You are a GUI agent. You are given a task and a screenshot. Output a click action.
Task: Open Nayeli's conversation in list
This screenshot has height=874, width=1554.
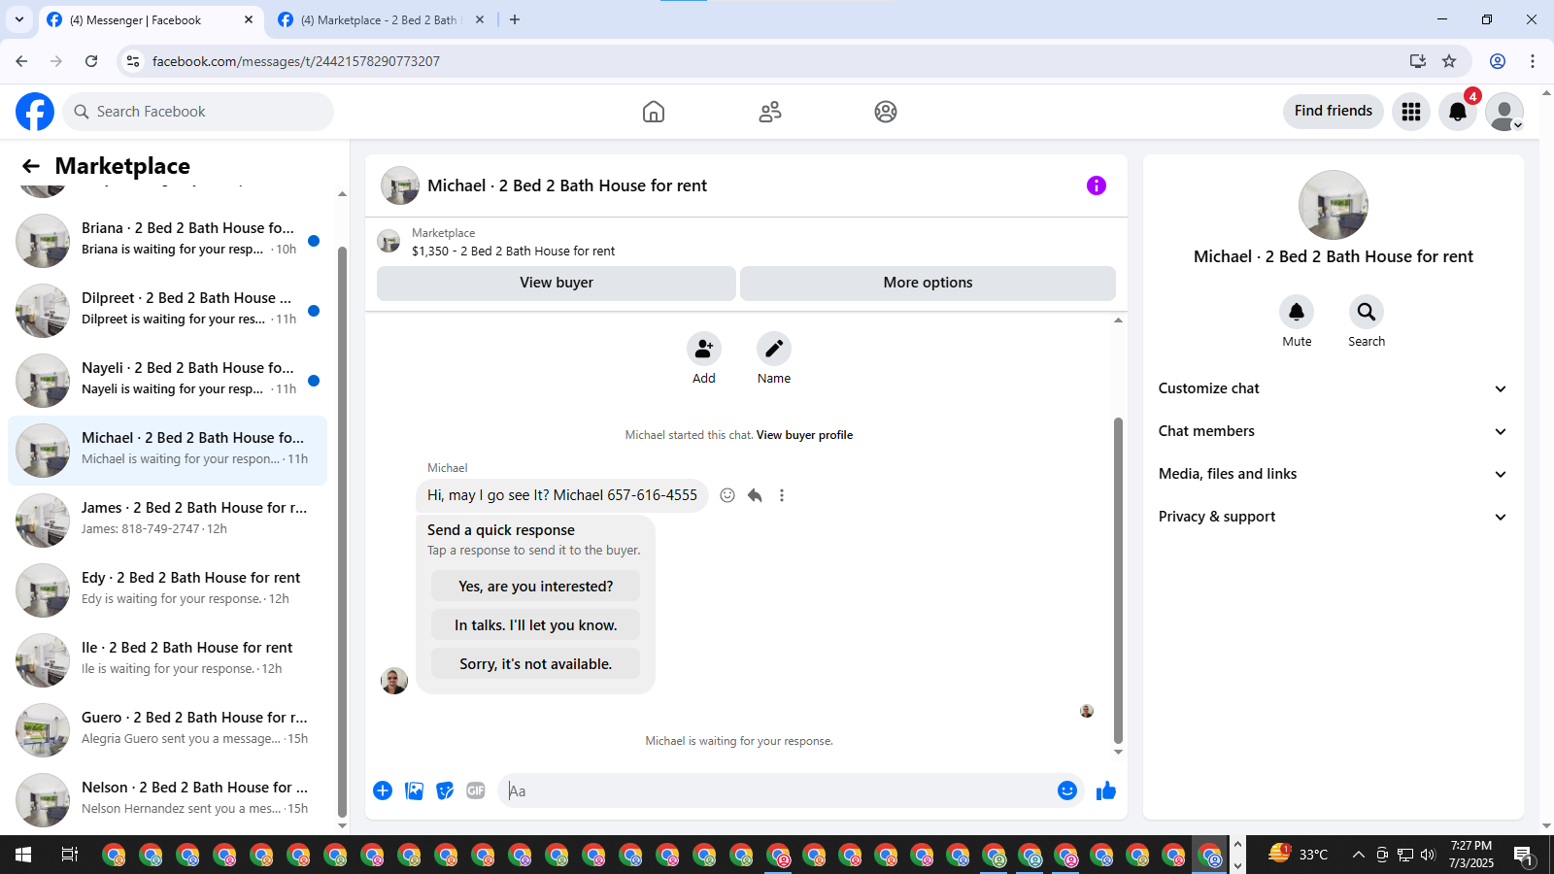167,381
